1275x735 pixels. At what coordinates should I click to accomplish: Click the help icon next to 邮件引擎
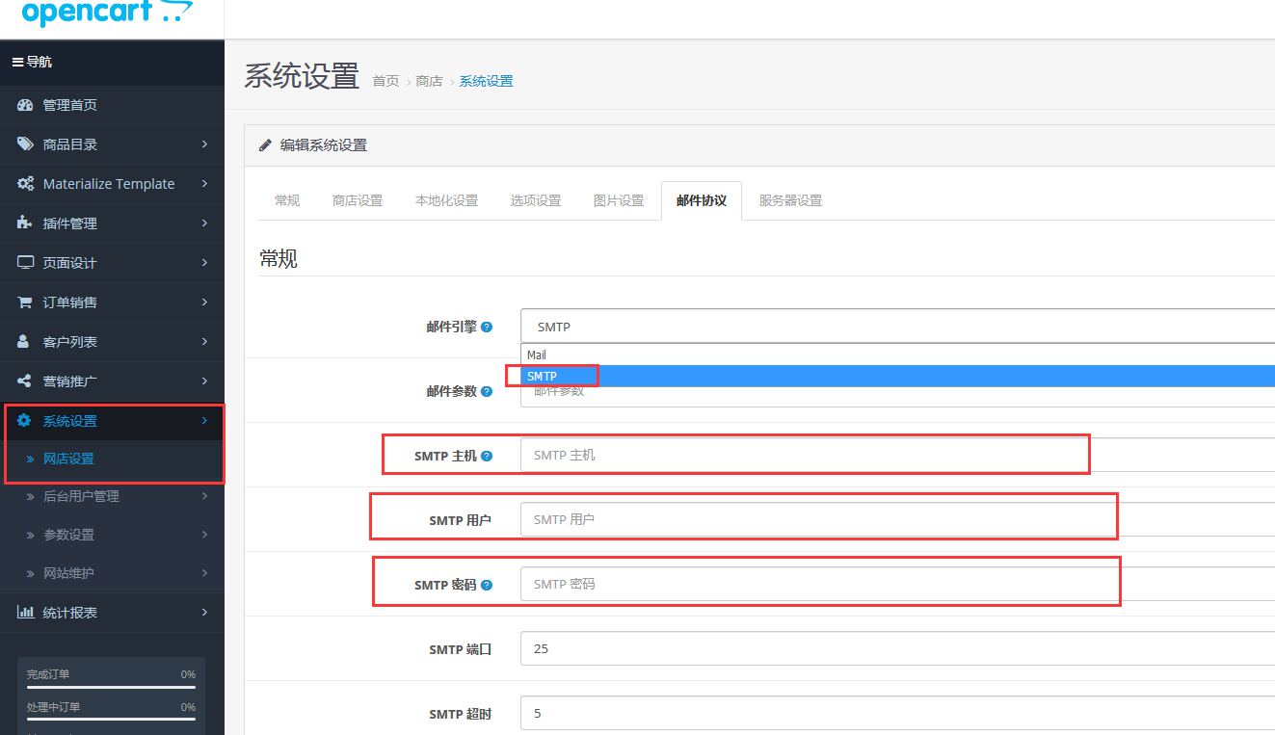pyautogui.click(x=487, y=327)
